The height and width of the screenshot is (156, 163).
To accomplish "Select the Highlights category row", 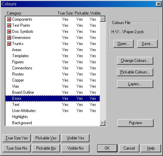I will pos(53,117).
